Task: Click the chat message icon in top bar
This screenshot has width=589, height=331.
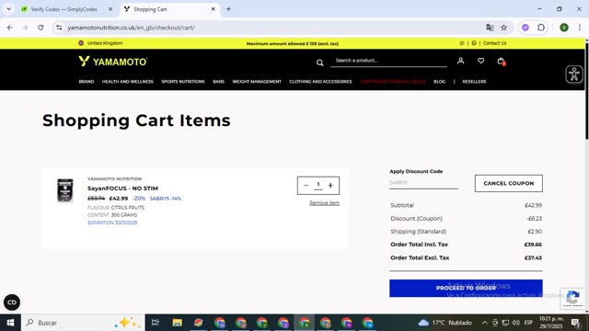Action: pyautogui.click(x=462, y=43)
